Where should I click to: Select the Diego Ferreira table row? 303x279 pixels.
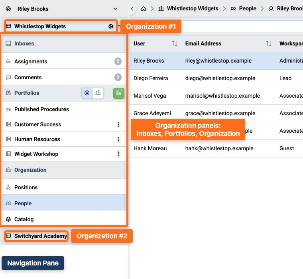point(216,78)
